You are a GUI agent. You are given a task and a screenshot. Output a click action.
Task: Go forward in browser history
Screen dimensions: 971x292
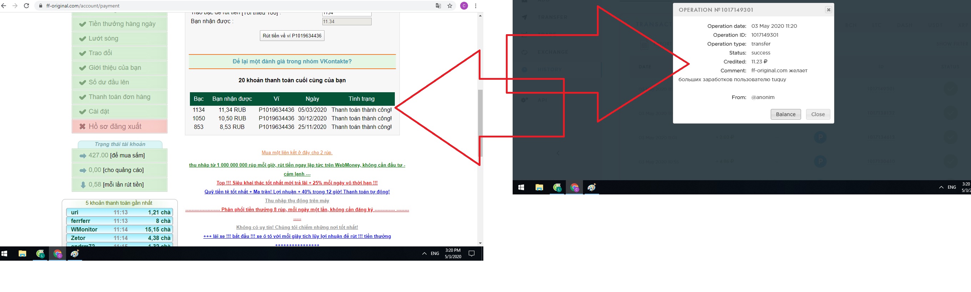[15, 6]
